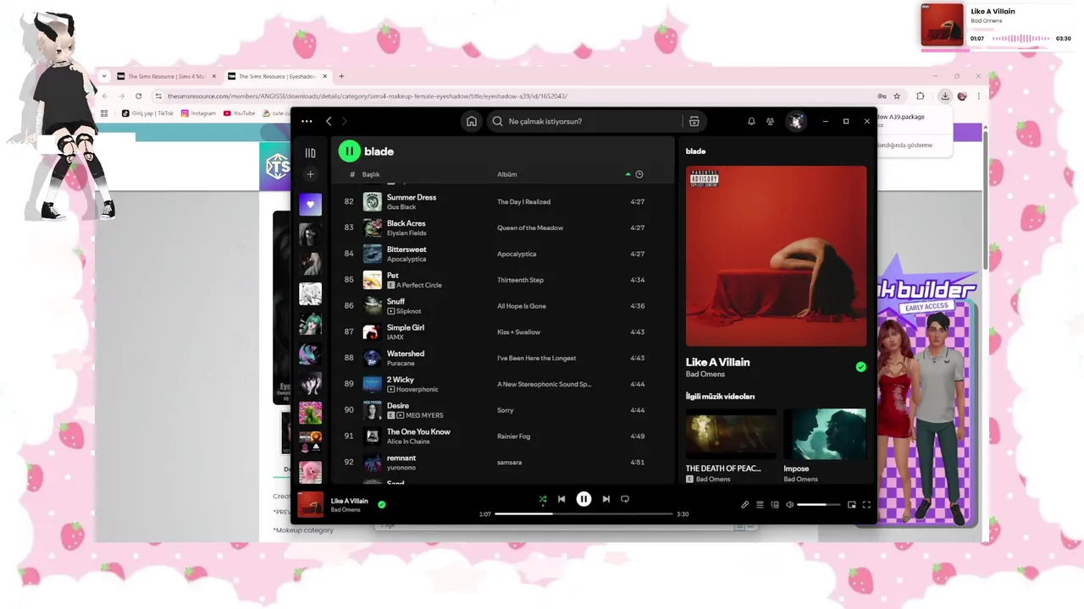Seek on the song progress bar

click(583, 513)
